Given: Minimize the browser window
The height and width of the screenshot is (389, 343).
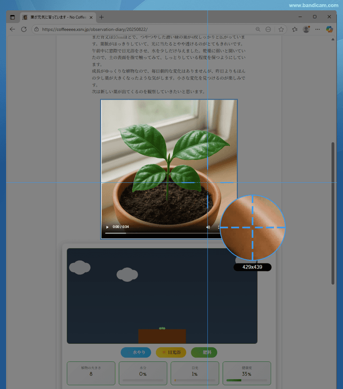Looking at the screenshot, I should (x=300, y=16).
